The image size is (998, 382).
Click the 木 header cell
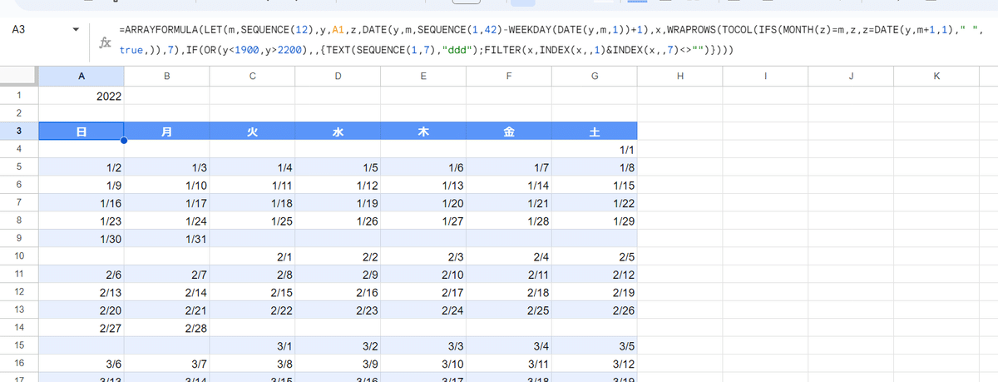(423, 131)
